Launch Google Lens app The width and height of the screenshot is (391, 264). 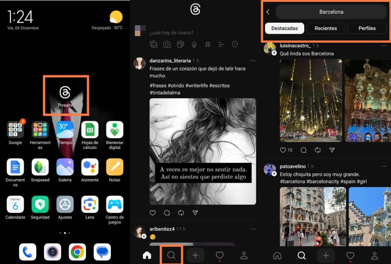tap(90, 205)
